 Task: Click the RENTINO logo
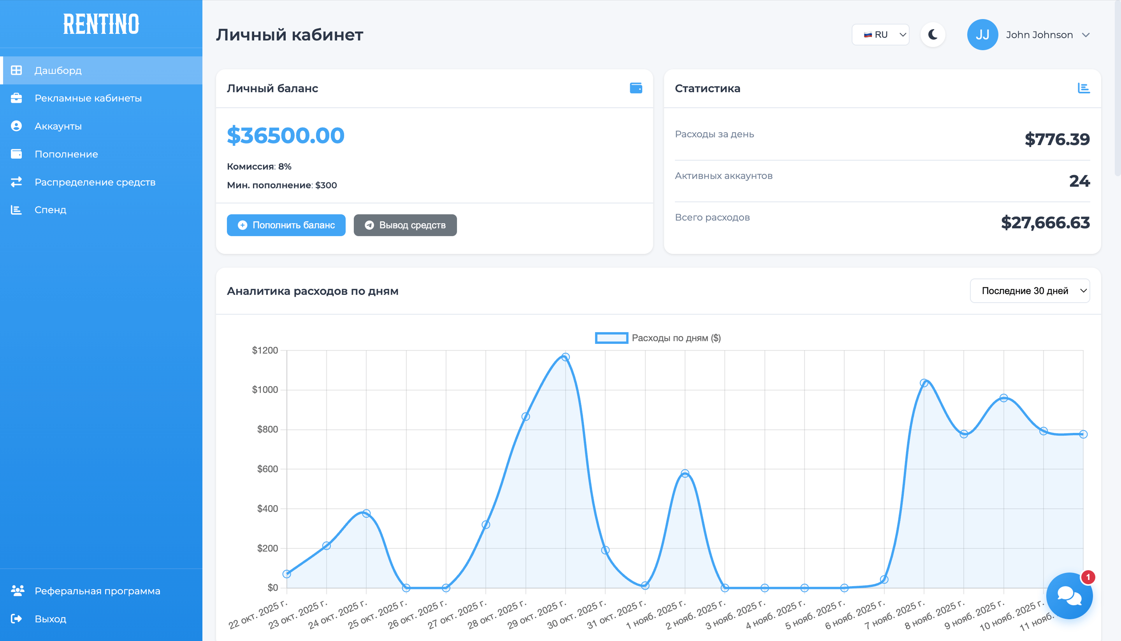[101, 24]
